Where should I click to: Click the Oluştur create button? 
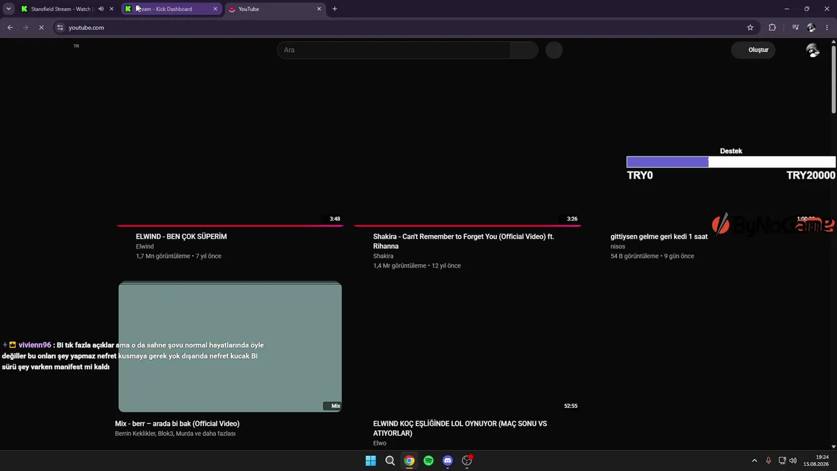753,50
